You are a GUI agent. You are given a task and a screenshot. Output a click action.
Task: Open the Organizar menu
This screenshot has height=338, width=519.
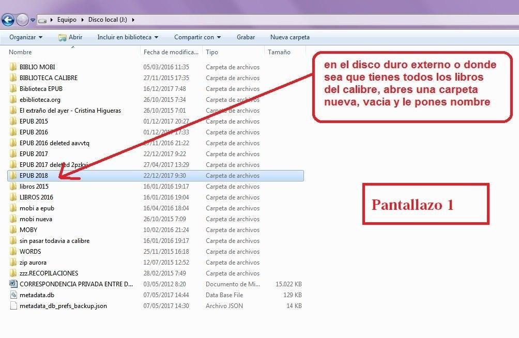click(x=26, y=37)
